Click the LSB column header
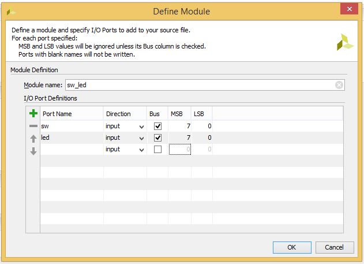The width and height of the screenshot is (364, 264). 202,114
